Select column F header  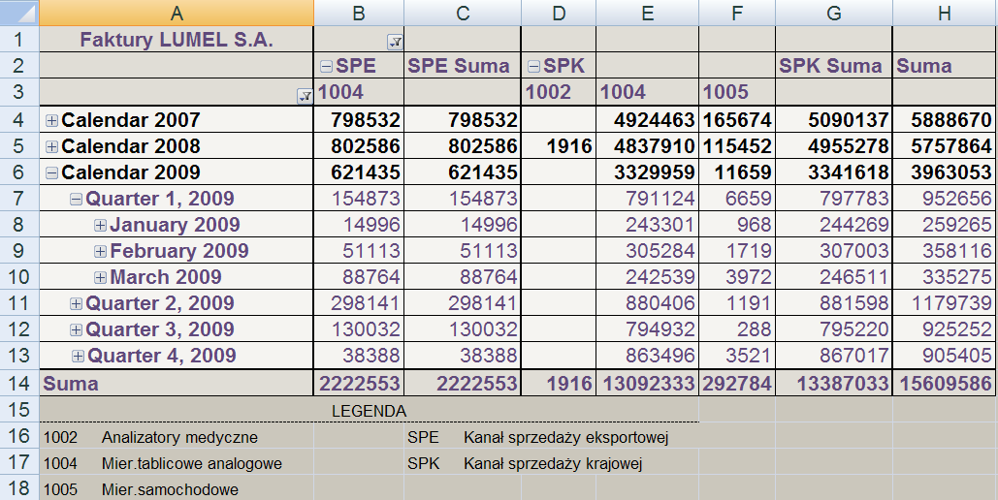[x=736, y=13]
